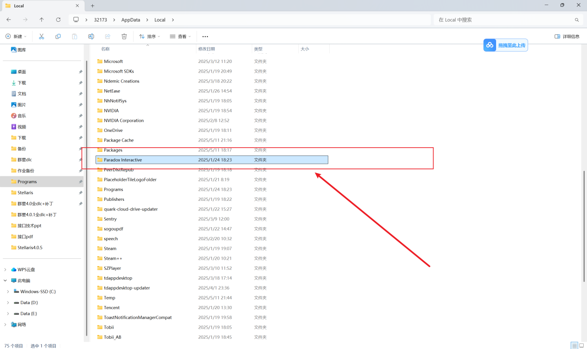Click the Gallery 图库 sidebar item
Screen dimensions: 587x349
[19, 50]
